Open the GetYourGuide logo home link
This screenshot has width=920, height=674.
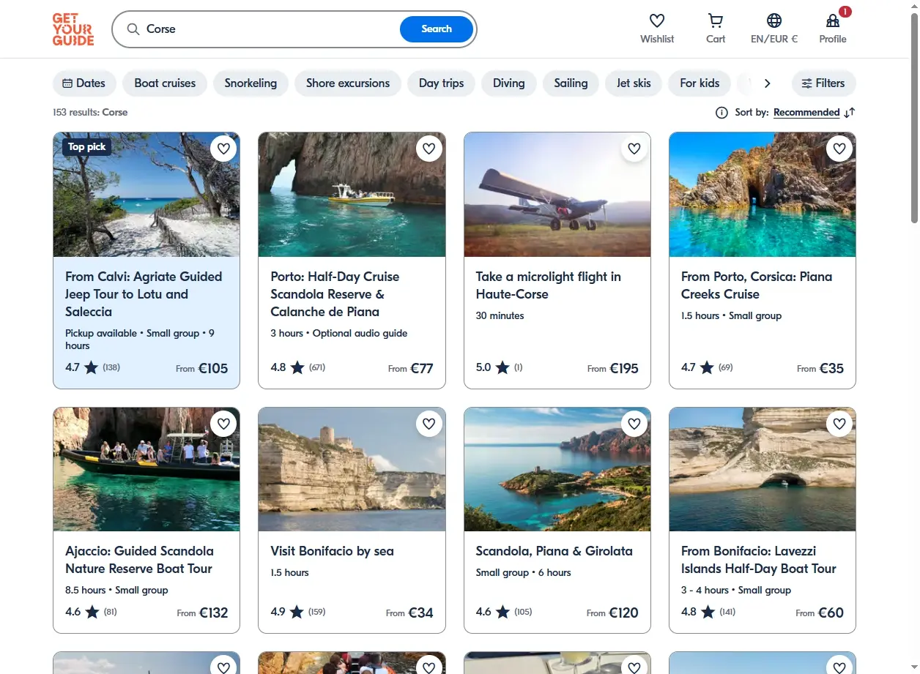point(73,29)
